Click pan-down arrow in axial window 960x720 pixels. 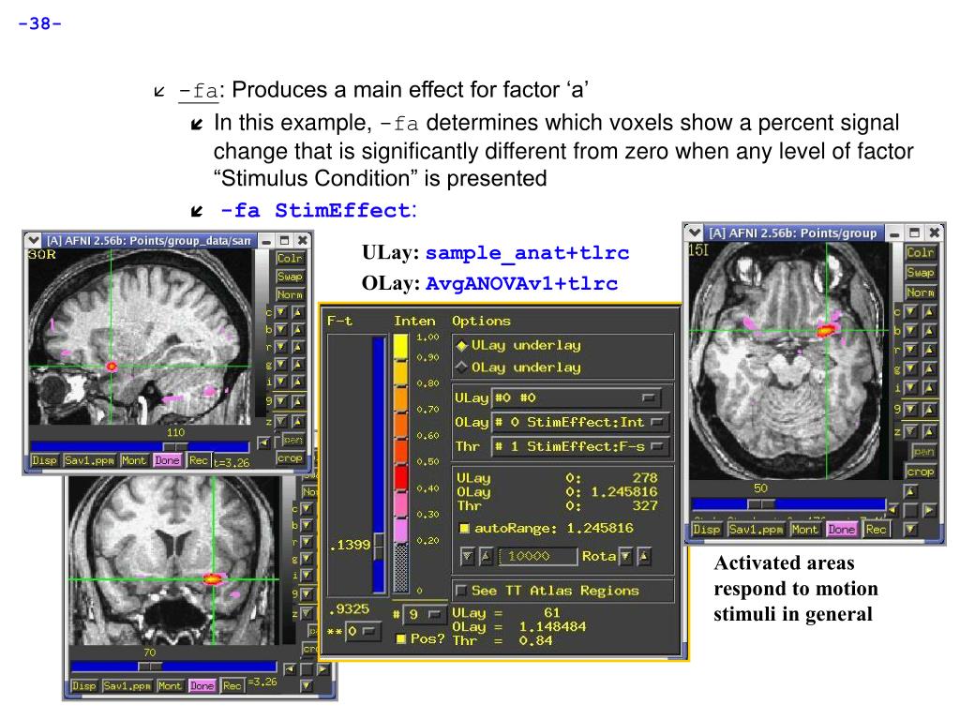coord(911,529)
